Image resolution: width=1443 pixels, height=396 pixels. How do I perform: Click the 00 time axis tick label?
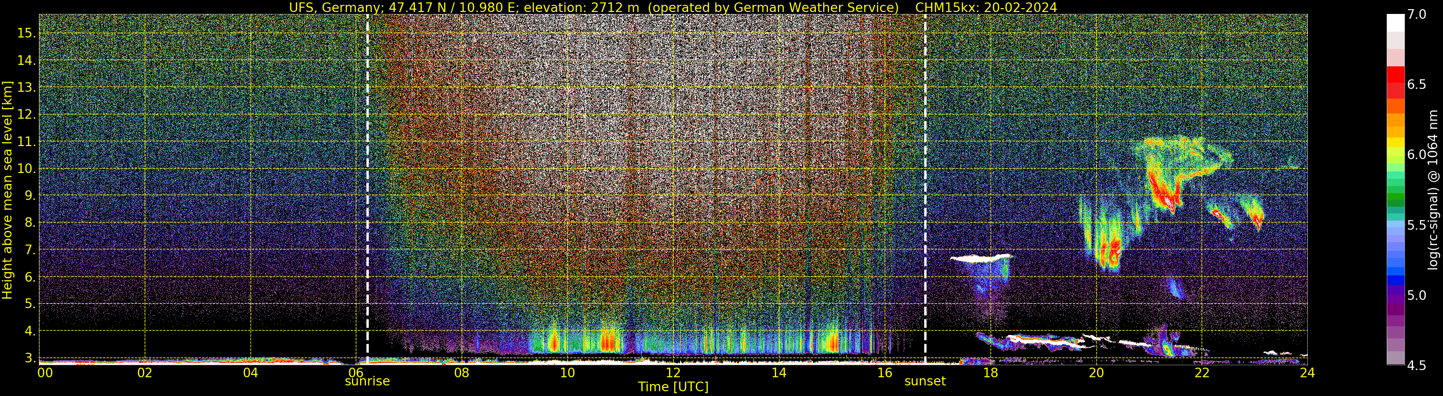click(45, 373)
